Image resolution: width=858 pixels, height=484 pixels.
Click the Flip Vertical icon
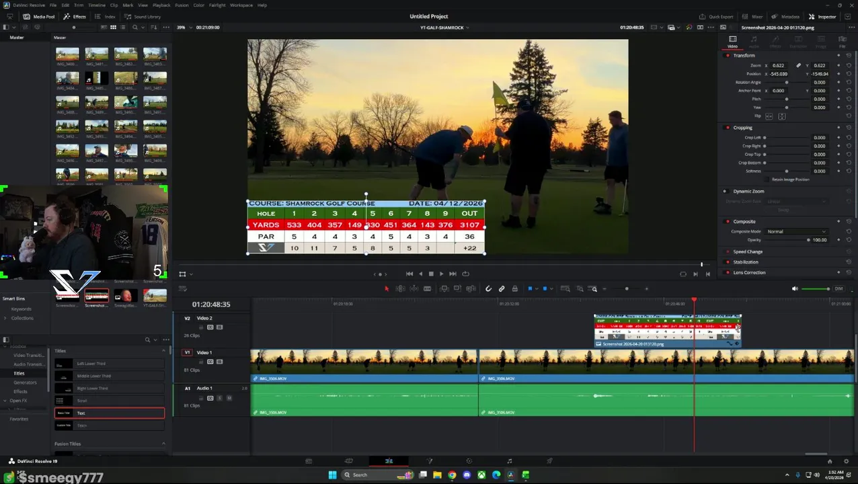point(781,116)
